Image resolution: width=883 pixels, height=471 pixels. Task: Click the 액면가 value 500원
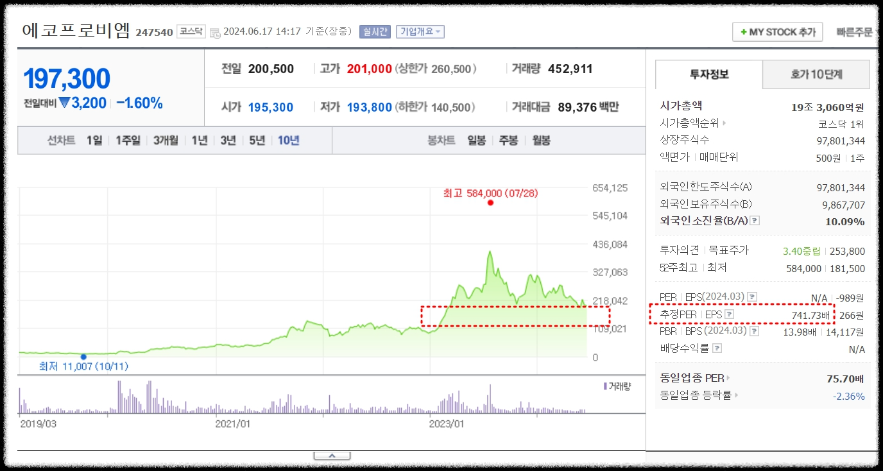point(827,157)
